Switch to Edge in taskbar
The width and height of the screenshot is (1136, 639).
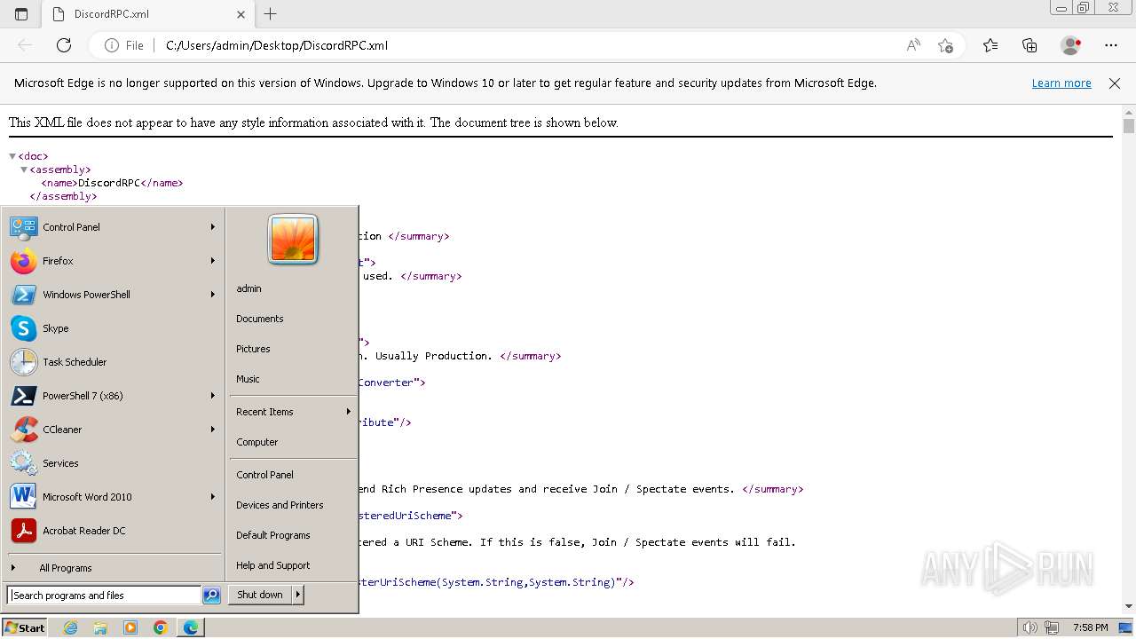click(191, 627)
